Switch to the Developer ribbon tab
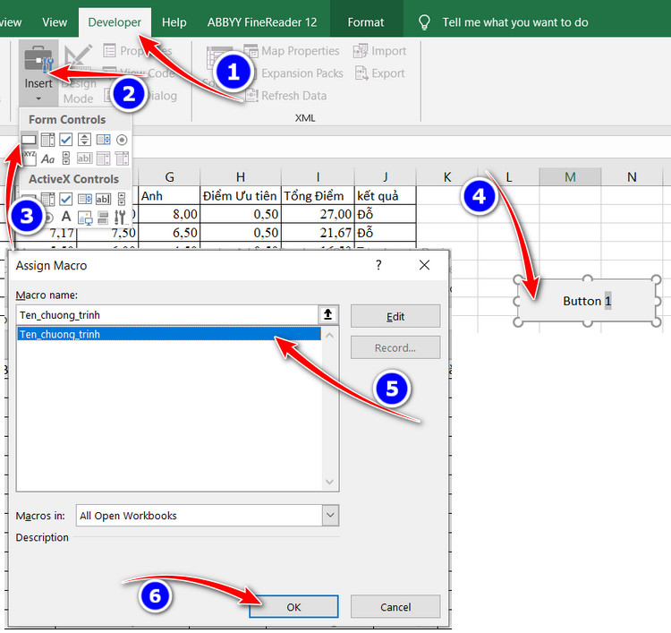The height and width of the screenshot is (633, 671). tap(115, 21)
